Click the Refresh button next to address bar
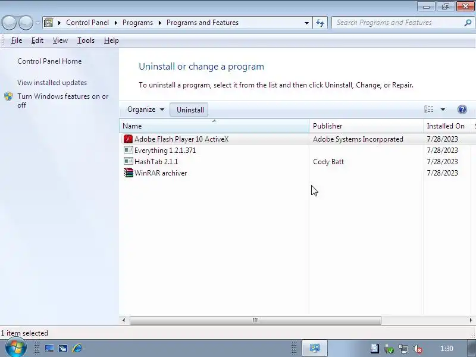 tap(320, 23)
